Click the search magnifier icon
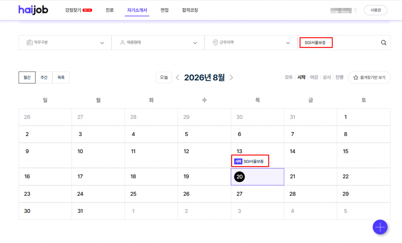The image size is (402, 243). tap(384, 43)
